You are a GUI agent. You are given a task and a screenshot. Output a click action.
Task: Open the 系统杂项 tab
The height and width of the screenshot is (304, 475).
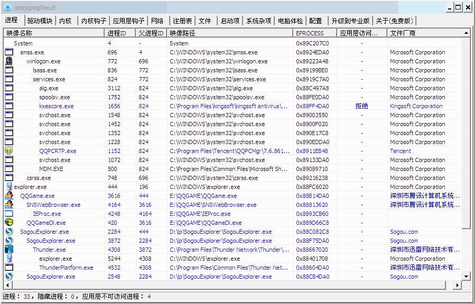click(258, 21)
